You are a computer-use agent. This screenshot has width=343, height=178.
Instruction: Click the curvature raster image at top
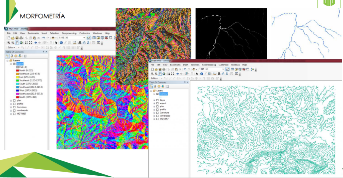(x=153, y=34)
